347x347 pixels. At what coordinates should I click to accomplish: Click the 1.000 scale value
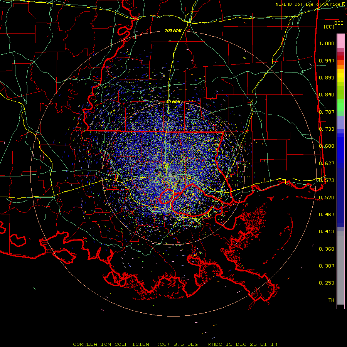(327, 43)
